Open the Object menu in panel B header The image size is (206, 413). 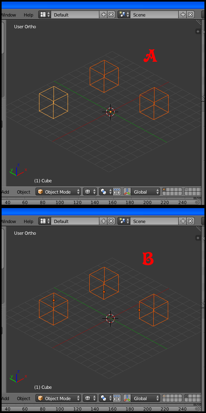click(24, 398)
